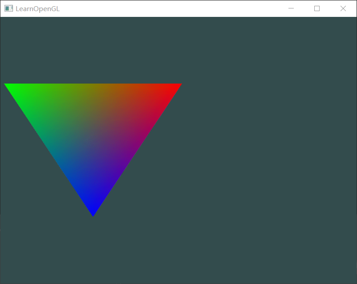Pick the pure green top-left triangle vertex
The height and width of the screenshot is (284, 357).
click(7, 85)
